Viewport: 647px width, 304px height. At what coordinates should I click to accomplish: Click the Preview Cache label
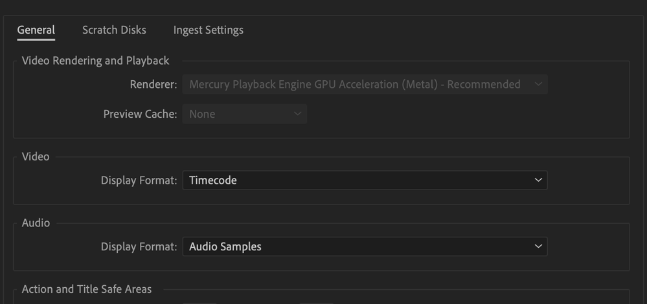pyautogui.click(x=140, y=114)
